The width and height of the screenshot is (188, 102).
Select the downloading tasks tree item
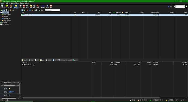[7, 14]
